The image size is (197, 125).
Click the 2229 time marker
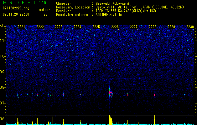coord(171,27)
